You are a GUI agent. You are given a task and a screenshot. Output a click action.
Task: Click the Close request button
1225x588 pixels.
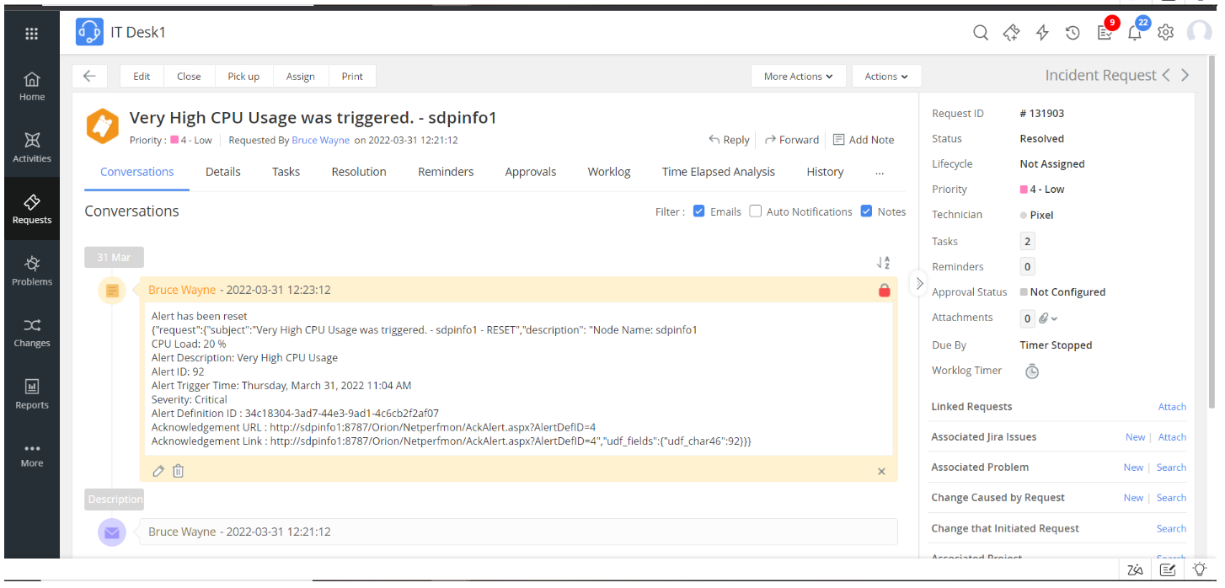[x=189, y=76]
